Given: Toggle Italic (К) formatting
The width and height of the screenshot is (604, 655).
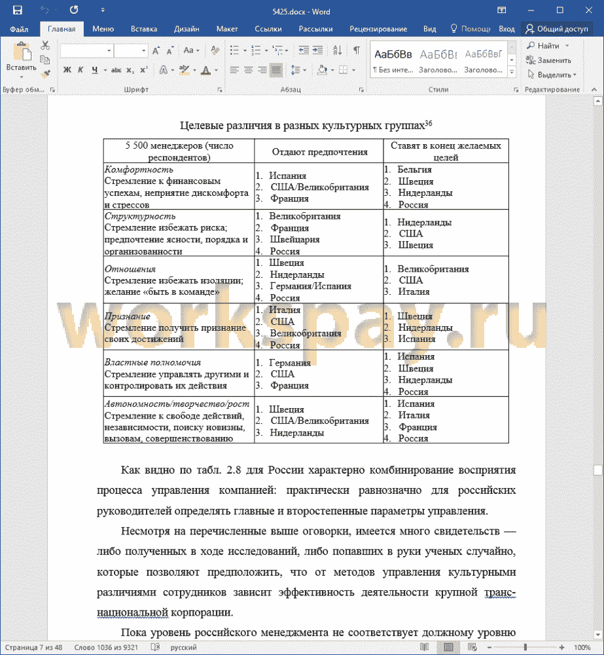Looking at the screenshot, I should 80,70.
